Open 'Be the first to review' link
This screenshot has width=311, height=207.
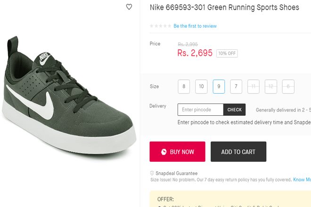(x=195, y=26)
